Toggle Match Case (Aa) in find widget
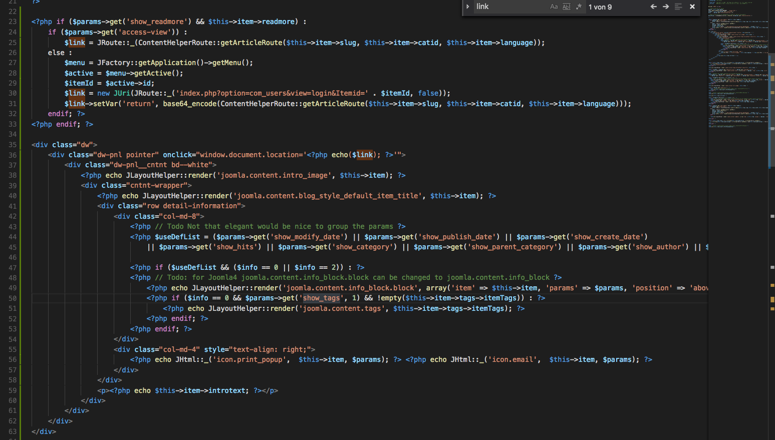 (554, 7)
